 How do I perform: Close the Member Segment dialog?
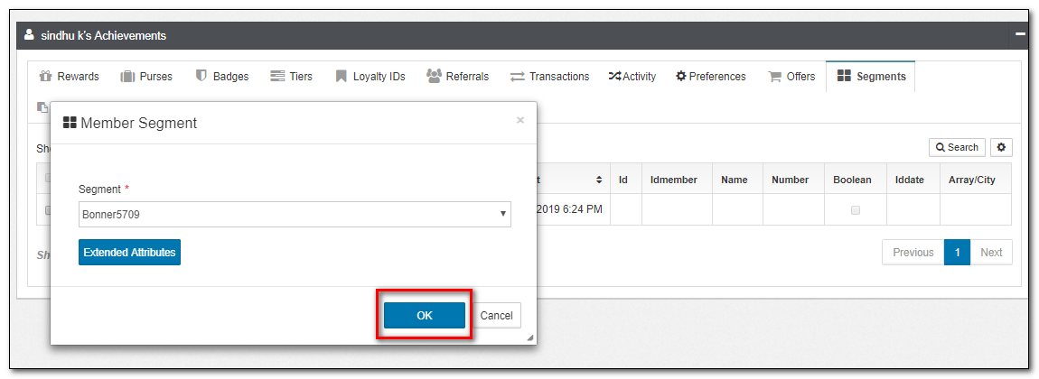pyautogui.click(x=519, y=120)
